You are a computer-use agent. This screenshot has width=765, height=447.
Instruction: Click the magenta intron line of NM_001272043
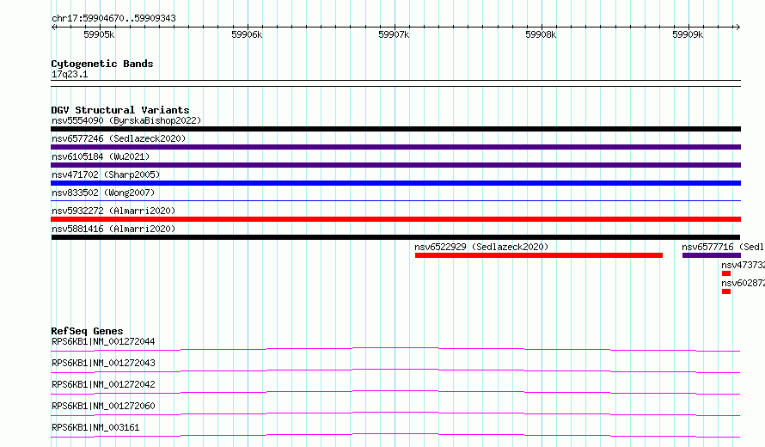(395, 370)
